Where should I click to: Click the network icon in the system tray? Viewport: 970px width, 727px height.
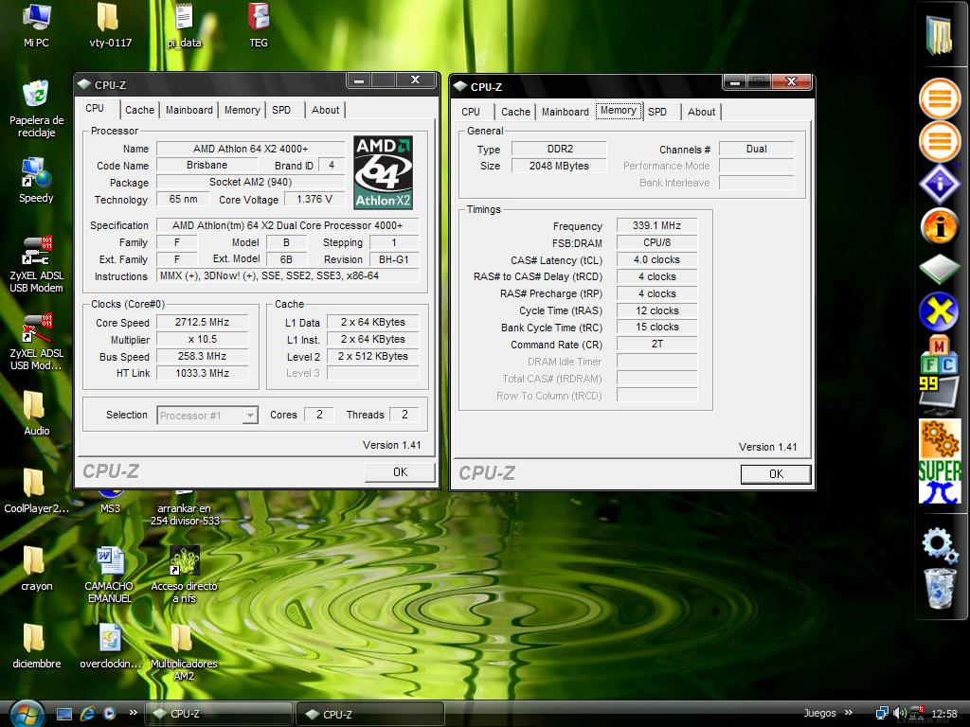[882, 714]
